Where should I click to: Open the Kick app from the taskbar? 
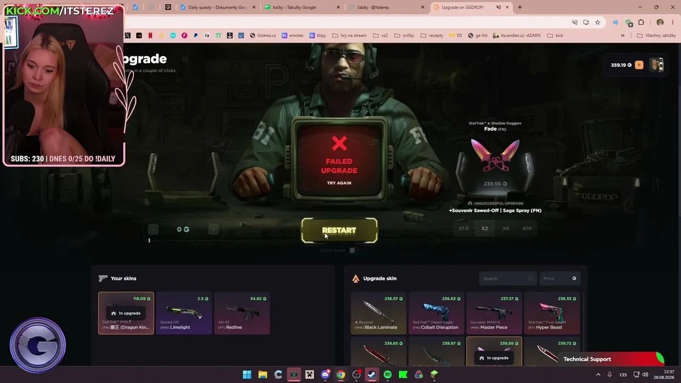click(x=403, y=374)
